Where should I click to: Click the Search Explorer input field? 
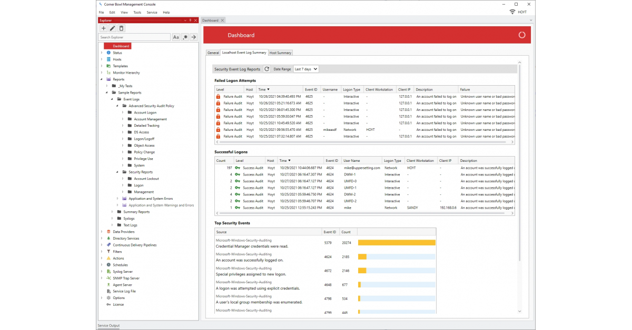(134, 37)
